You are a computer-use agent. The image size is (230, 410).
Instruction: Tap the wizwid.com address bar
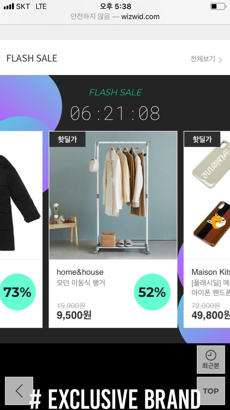[x=115, y=17]
